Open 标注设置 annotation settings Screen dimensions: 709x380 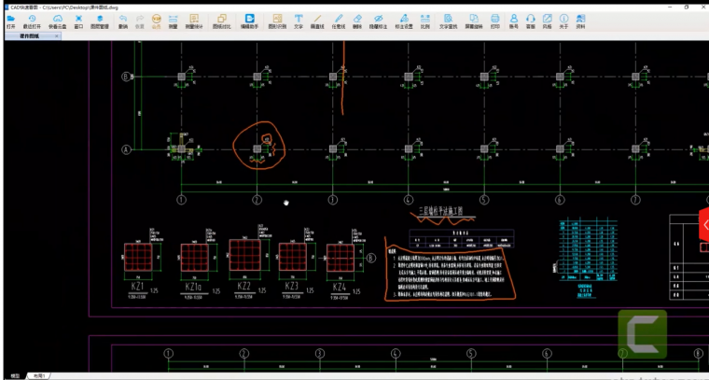coord(404,21)
